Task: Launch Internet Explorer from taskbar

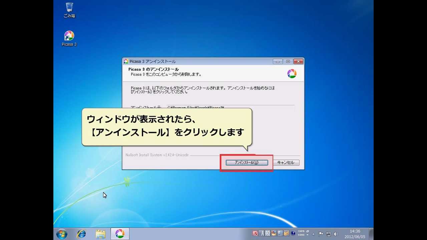Action: [x=81, y=234]
